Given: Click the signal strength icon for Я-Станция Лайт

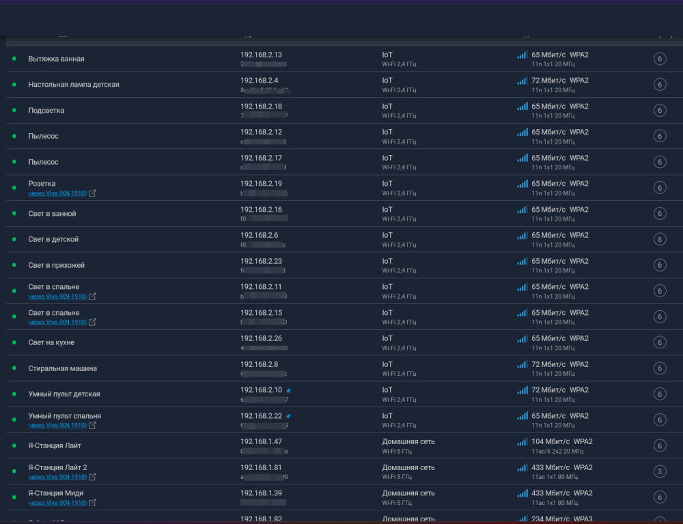Looking at the screenshot, I should (x=522, y=442).
